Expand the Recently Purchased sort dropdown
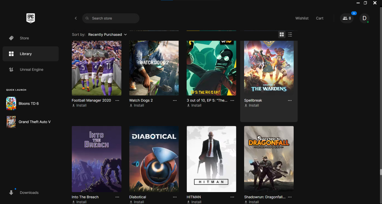Viewport: 382px width, 204px height. [107, 35]
